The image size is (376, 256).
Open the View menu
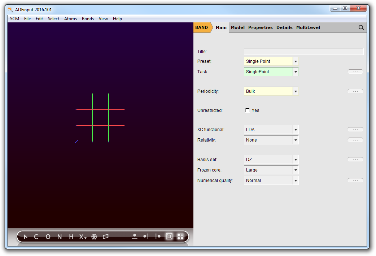(103, 19)
